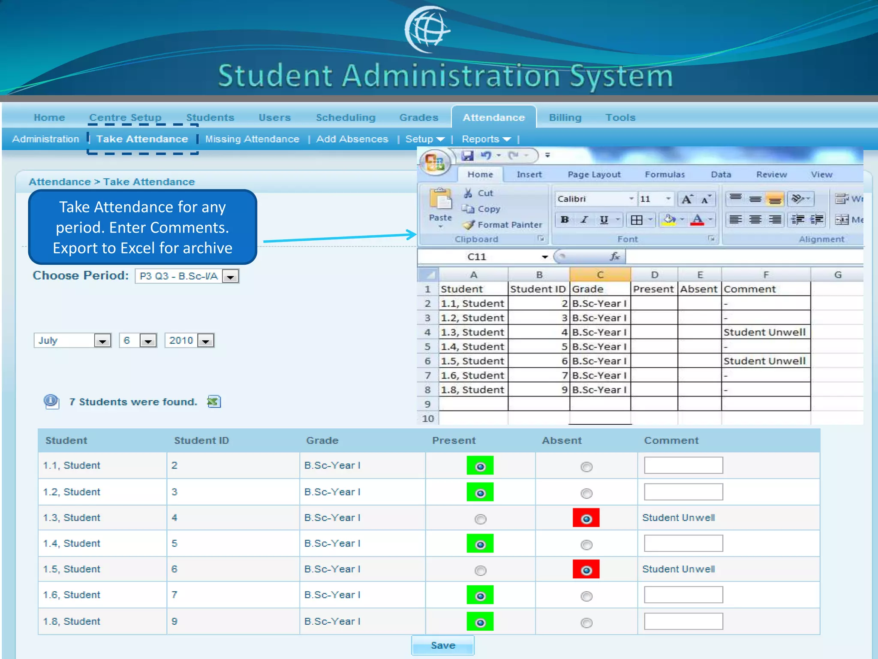Open the font size dropdown in Excel

(x=668, y=199)
